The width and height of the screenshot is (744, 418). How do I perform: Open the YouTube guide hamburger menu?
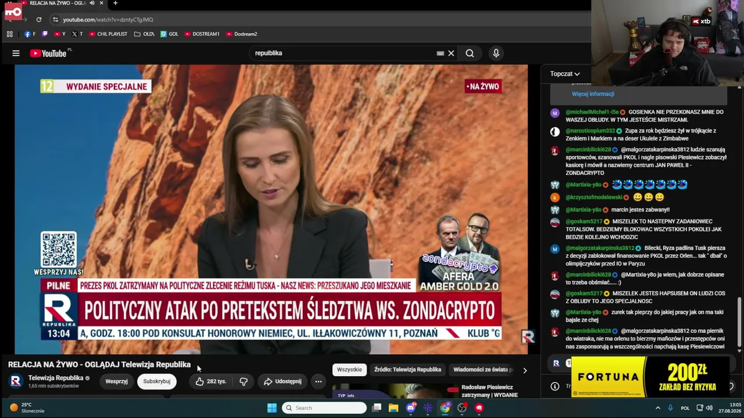(x=16, y=53)
